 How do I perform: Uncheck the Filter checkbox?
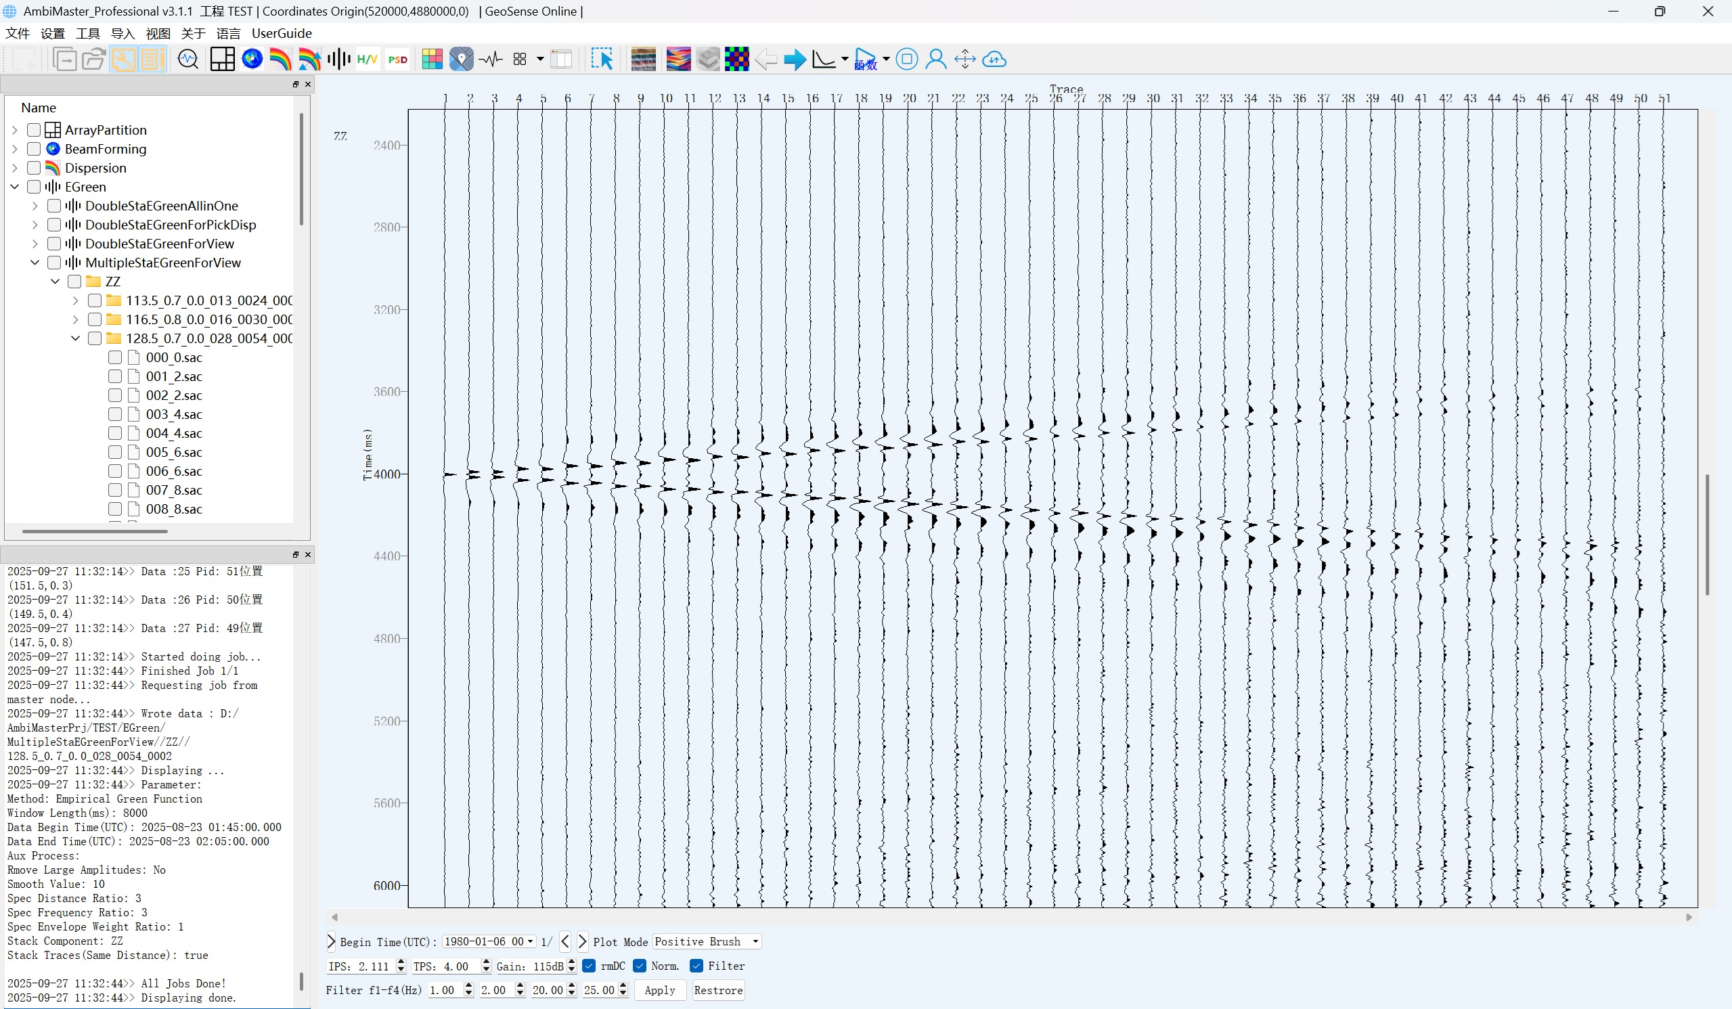696,966
